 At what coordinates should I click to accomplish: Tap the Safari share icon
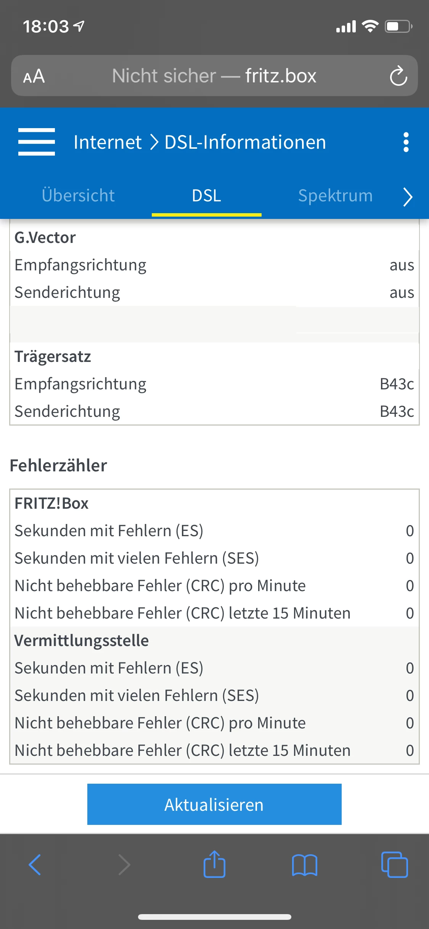coord(214,865)
